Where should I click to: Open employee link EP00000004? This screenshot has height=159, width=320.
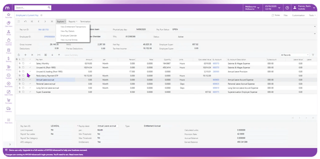tap(49, 37)
